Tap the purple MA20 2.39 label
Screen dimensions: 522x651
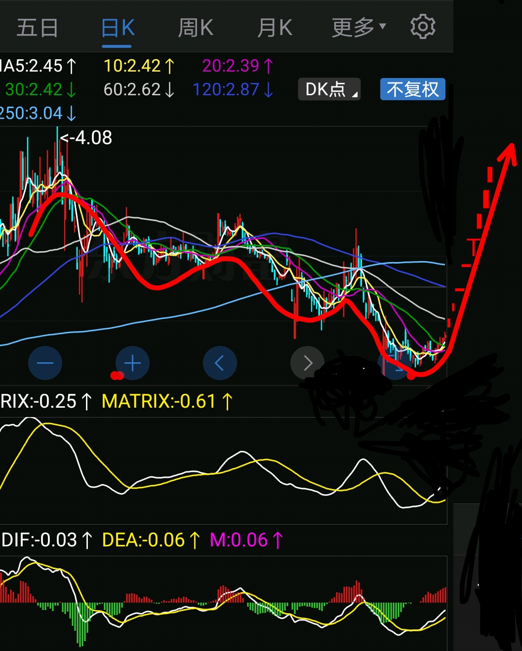(237, 66)
